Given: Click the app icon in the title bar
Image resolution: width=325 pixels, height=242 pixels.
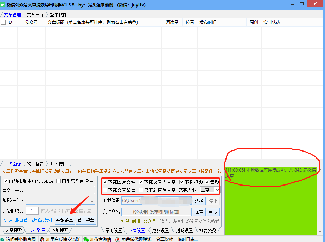Looking at the screenshot, I should tap(2, 5).
